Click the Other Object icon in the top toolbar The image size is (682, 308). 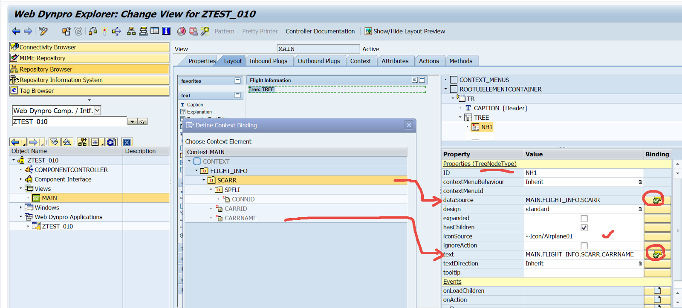pos(66,31)
